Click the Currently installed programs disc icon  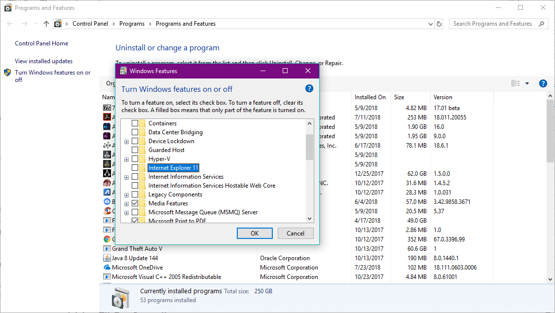click(x=121, y=297)
